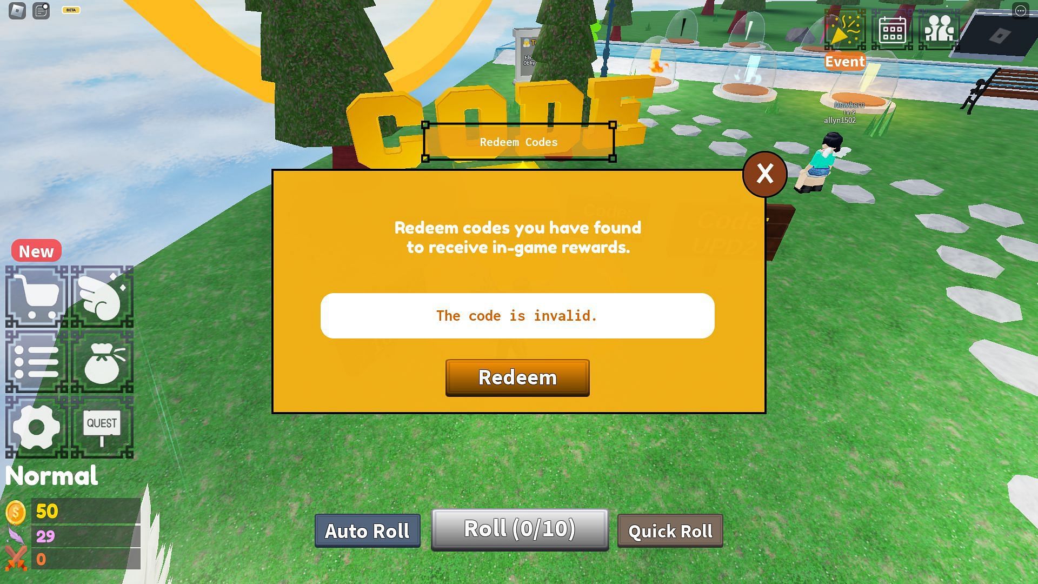Click the BETA badge icon
Image resolution: width=1038 pixels, height=584 pixels.
tap(71, 9)
